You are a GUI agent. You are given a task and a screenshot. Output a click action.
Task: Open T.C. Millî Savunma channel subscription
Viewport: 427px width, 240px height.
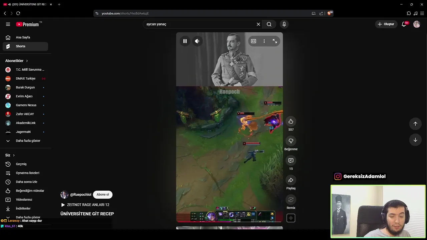point(25,70)
